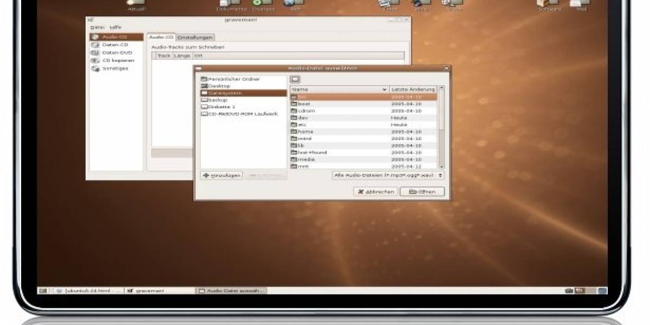Open the Datei menu in graveman
Screen dimensions: 650x325
[97, 27]
